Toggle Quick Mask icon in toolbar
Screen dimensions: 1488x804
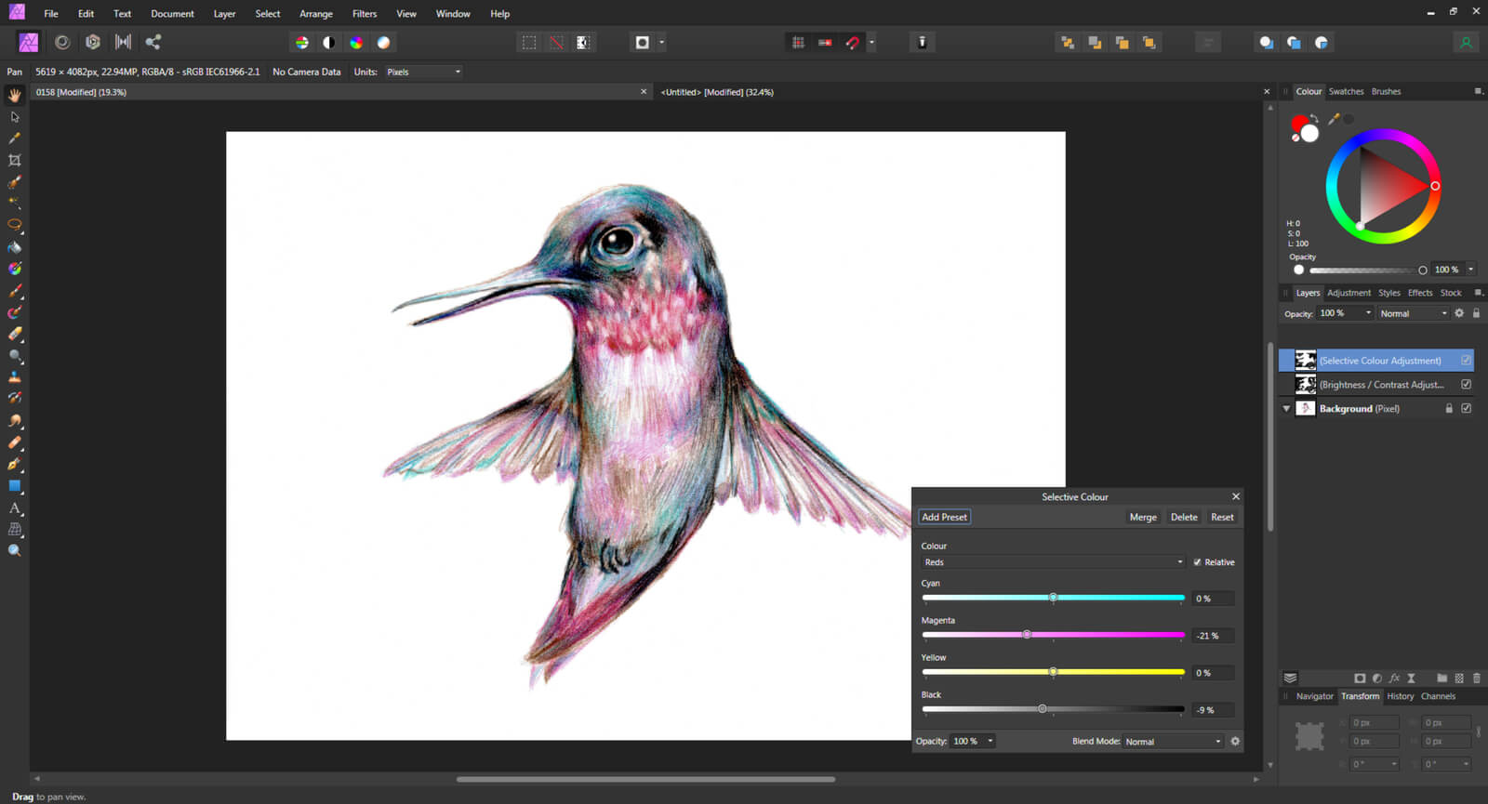(642, 43)
